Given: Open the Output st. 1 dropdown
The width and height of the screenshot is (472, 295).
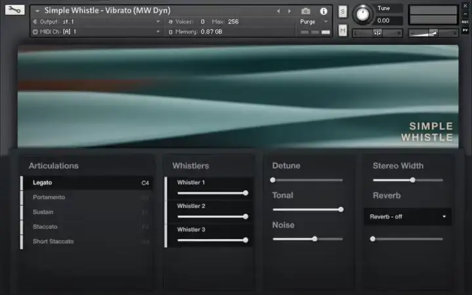Looking at the screenshot, I should (158, 22).
